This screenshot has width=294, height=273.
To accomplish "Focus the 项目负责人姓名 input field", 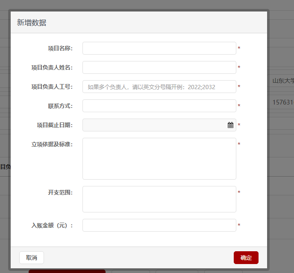I will click(159, 67).
